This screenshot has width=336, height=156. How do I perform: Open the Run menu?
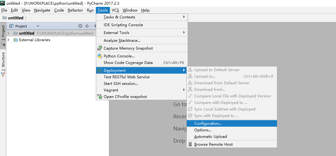click(90, 10)
